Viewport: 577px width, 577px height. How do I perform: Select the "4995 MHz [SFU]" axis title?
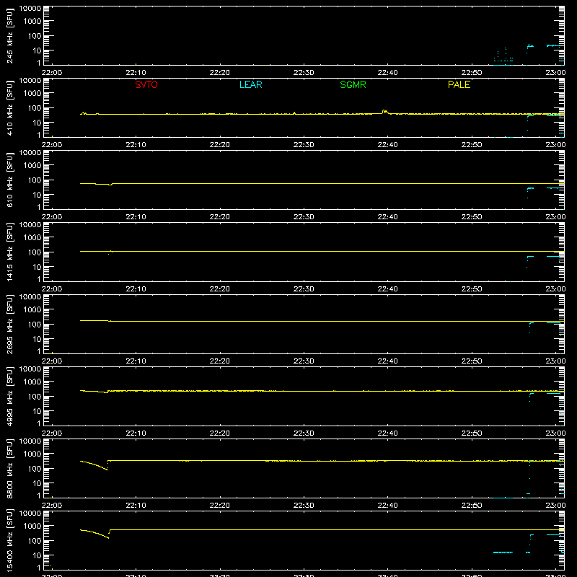9,396
